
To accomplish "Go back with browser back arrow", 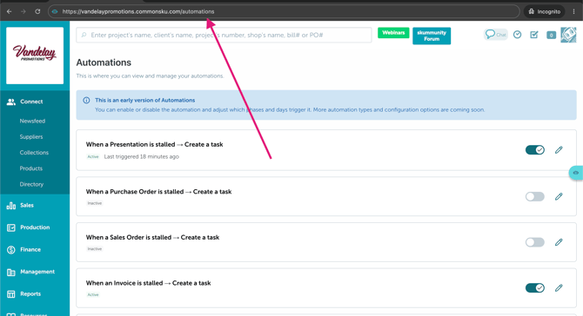I will click(9, 11).
